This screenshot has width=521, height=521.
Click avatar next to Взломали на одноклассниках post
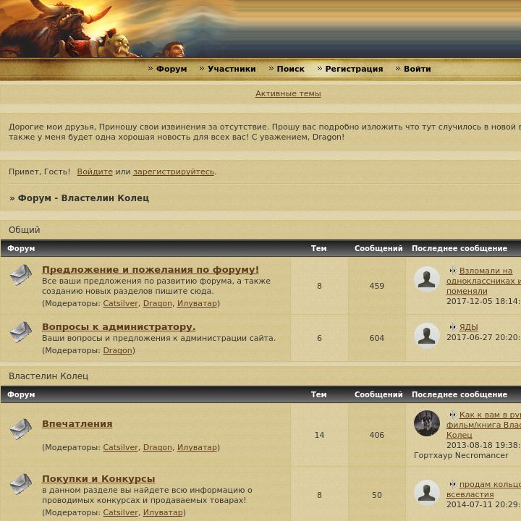[427, 279]
